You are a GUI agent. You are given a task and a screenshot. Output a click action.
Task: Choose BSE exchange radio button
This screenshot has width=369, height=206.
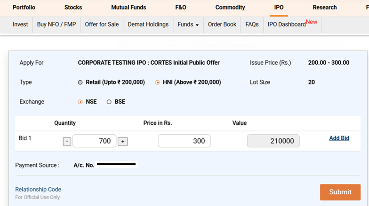[x=109, y=101]
